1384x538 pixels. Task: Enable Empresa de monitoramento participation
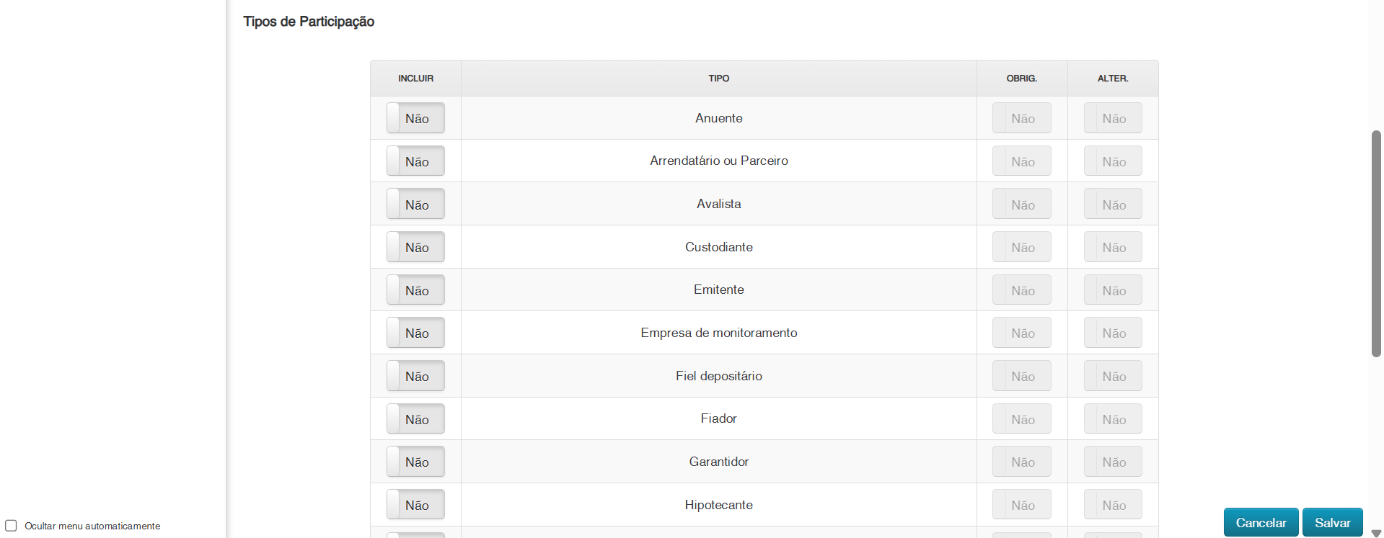coord(415,332)
